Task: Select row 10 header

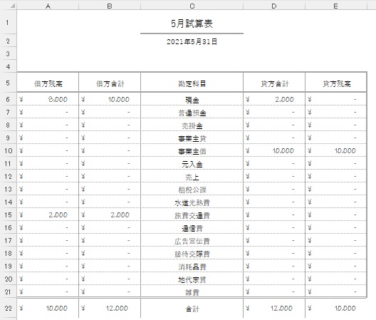Action: [x=8, y=150]
